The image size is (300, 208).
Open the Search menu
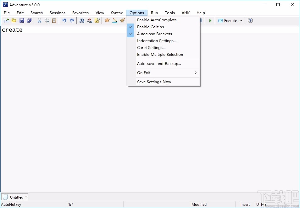(36, 13)
